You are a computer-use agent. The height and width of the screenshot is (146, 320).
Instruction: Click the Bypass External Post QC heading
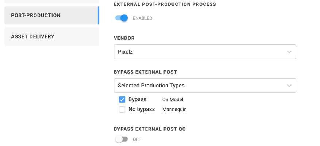[150, 129]
